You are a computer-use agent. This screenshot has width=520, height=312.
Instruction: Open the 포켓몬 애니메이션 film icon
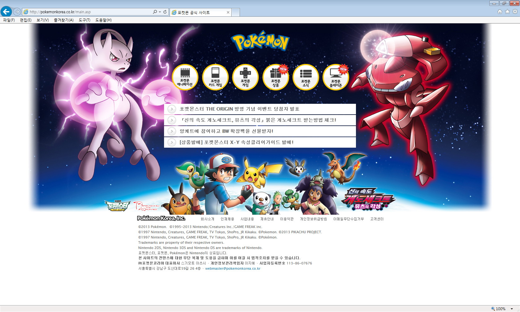click(x=185, y=77)
